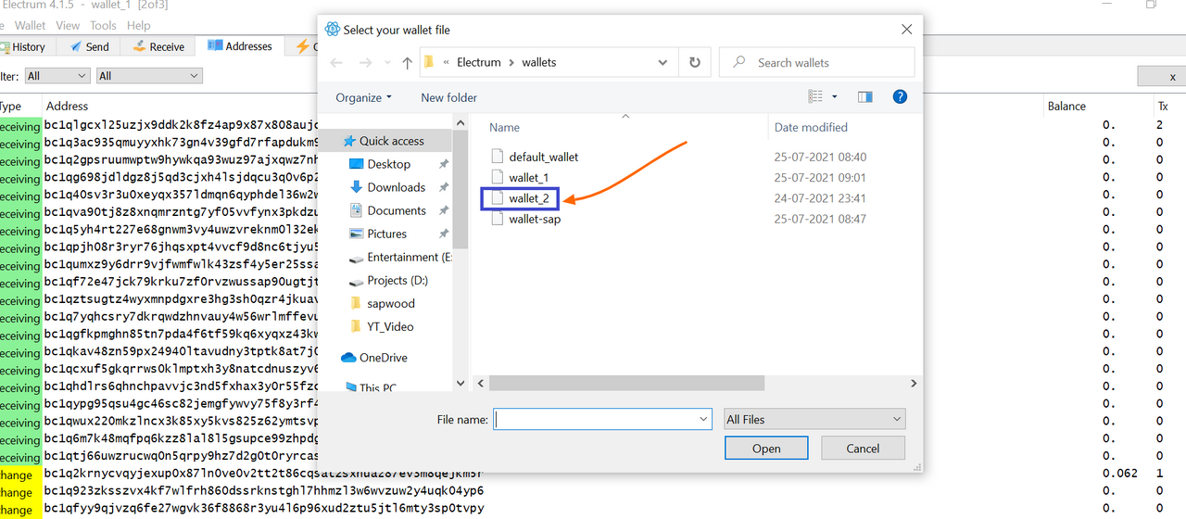
Task: Expand the breadcrumb chevron after Electrum
Action: click(x=511, y=63)
